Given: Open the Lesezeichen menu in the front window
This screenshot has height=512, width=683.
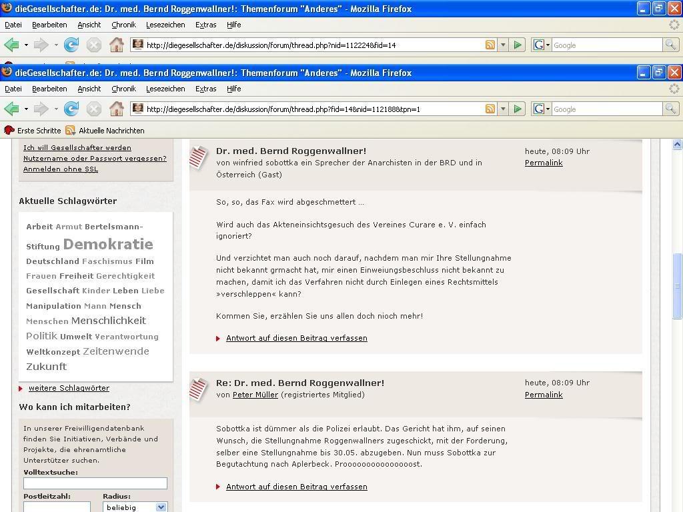Looking at the screenshot, I should pyautogui.click(x=165, y=89).
